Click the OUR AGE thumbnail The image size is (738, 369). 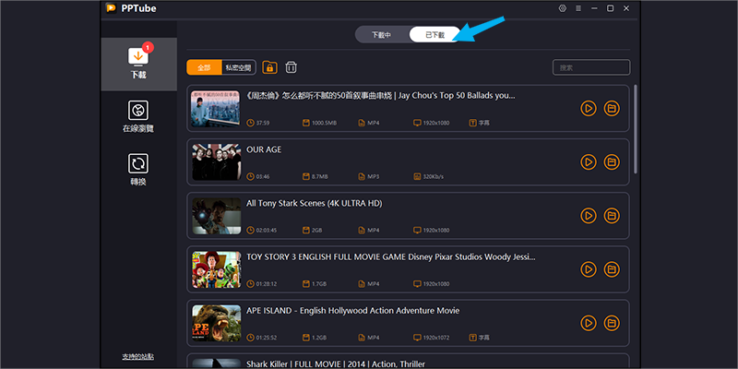[x=216, y=162]
